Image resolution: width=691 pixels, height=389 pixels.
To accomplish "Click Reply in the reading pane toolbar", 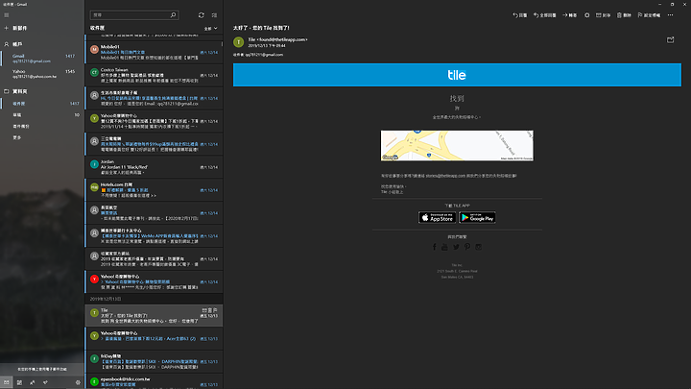I will point(520,15).
